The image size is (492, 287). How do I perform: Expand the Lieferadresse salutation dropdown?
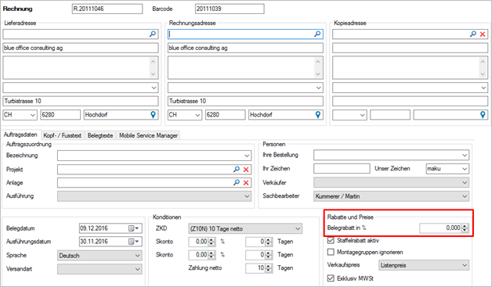[154, 88]
